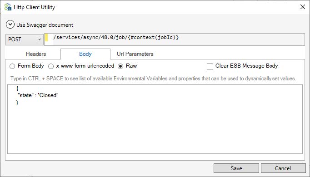The width and height of the screenshot is (310, 177).
Task: Choose x-www-form-urlencoded radio option
Action: [x=51, y=66]
